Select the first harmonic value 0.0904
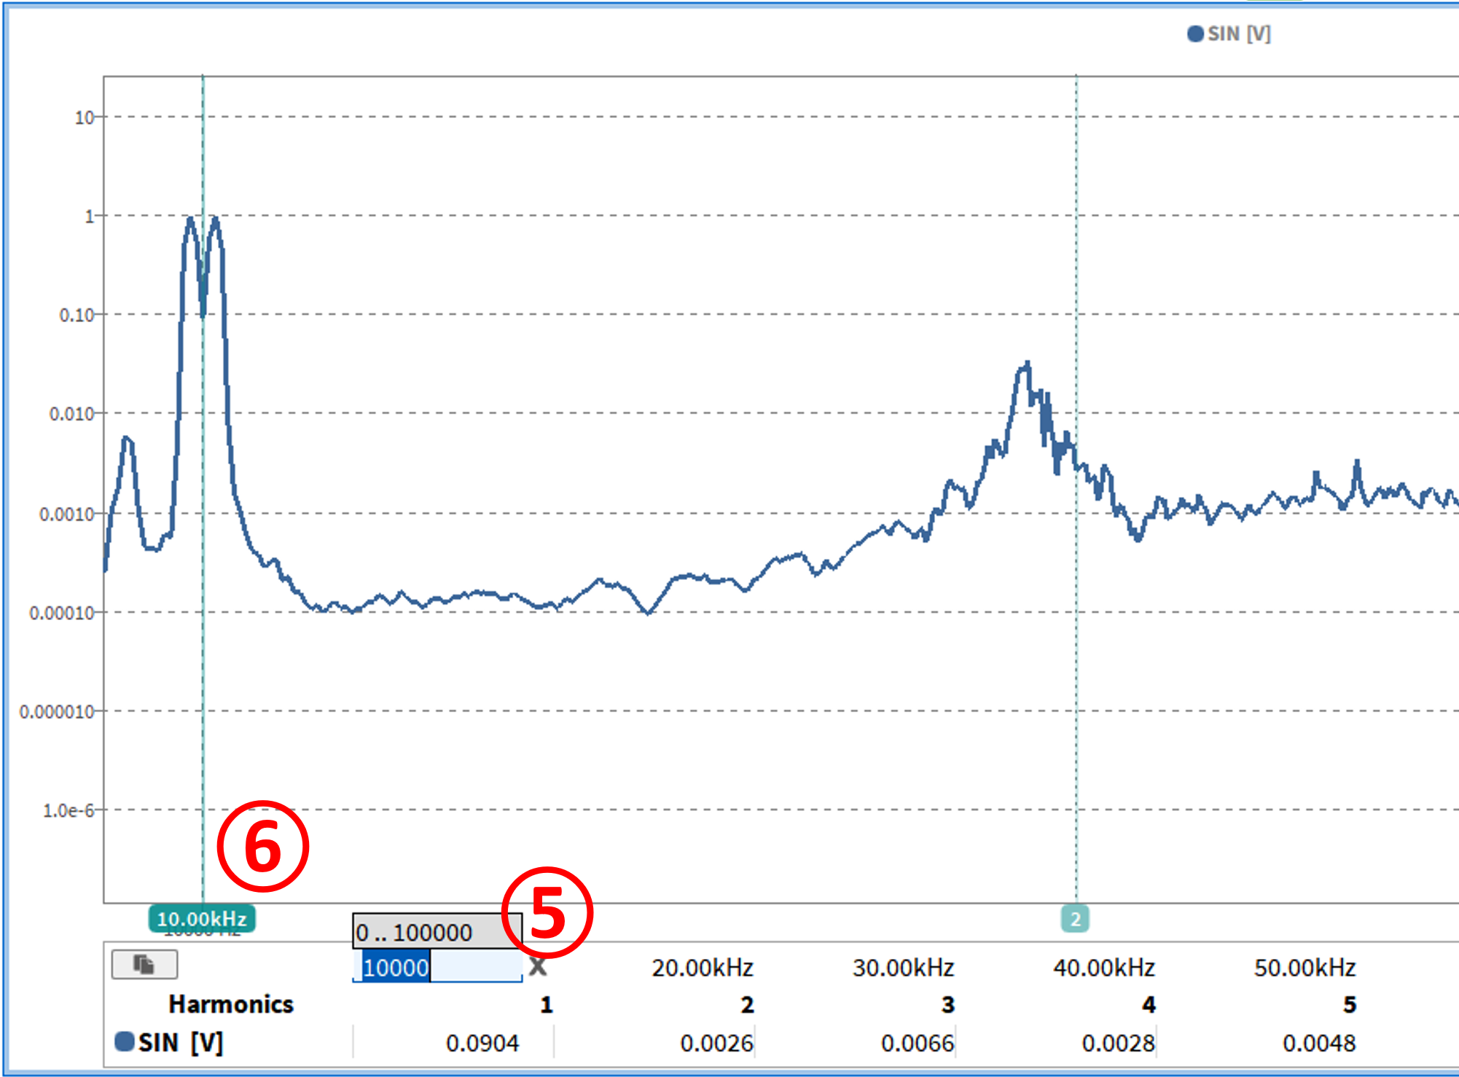The image size is (1459, 1077). point(482,1043)
